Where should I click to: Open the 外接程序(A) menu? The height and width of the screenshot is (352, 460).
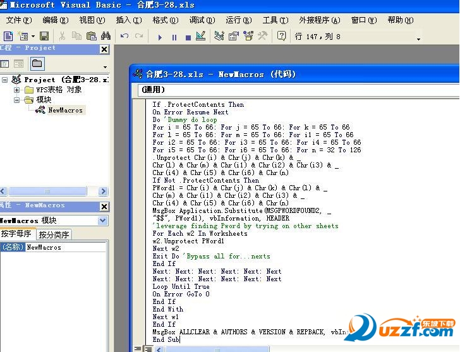pos(320,20)
